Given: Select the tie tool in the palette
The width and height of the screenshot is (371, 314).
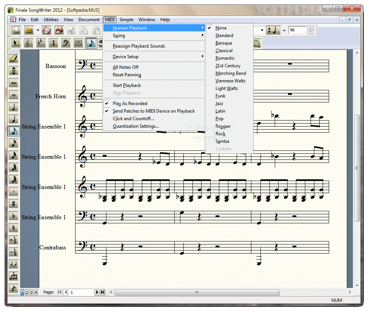Looking at the screenshot, I should [14, 264].
